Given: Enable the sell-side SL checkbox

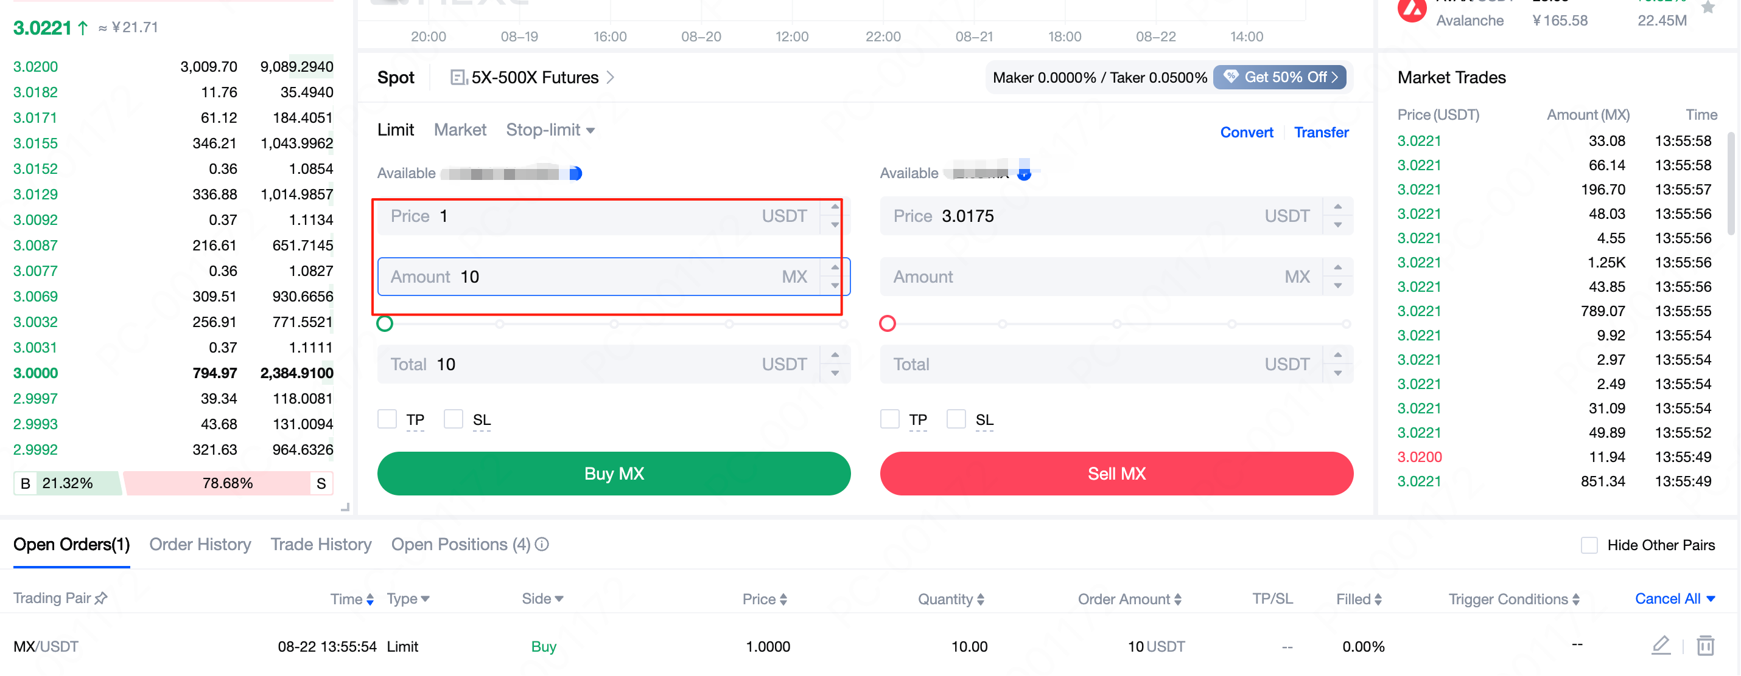Looking at the screenshot, I should [956, 419].
